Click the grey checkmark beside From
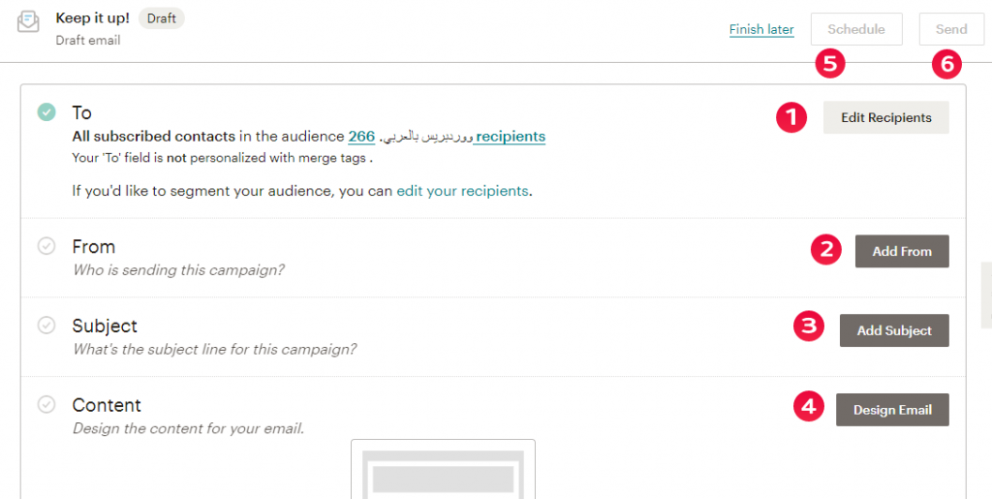This screenshot has width=992, height=499. [x=46, y=246]
